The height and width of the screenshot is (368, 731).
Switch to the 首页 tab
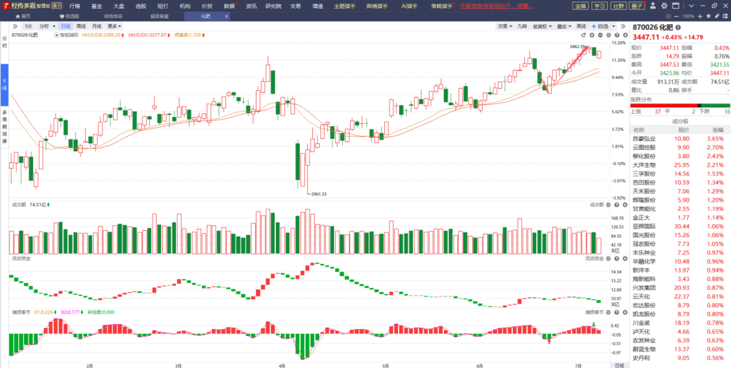point(23,16)
